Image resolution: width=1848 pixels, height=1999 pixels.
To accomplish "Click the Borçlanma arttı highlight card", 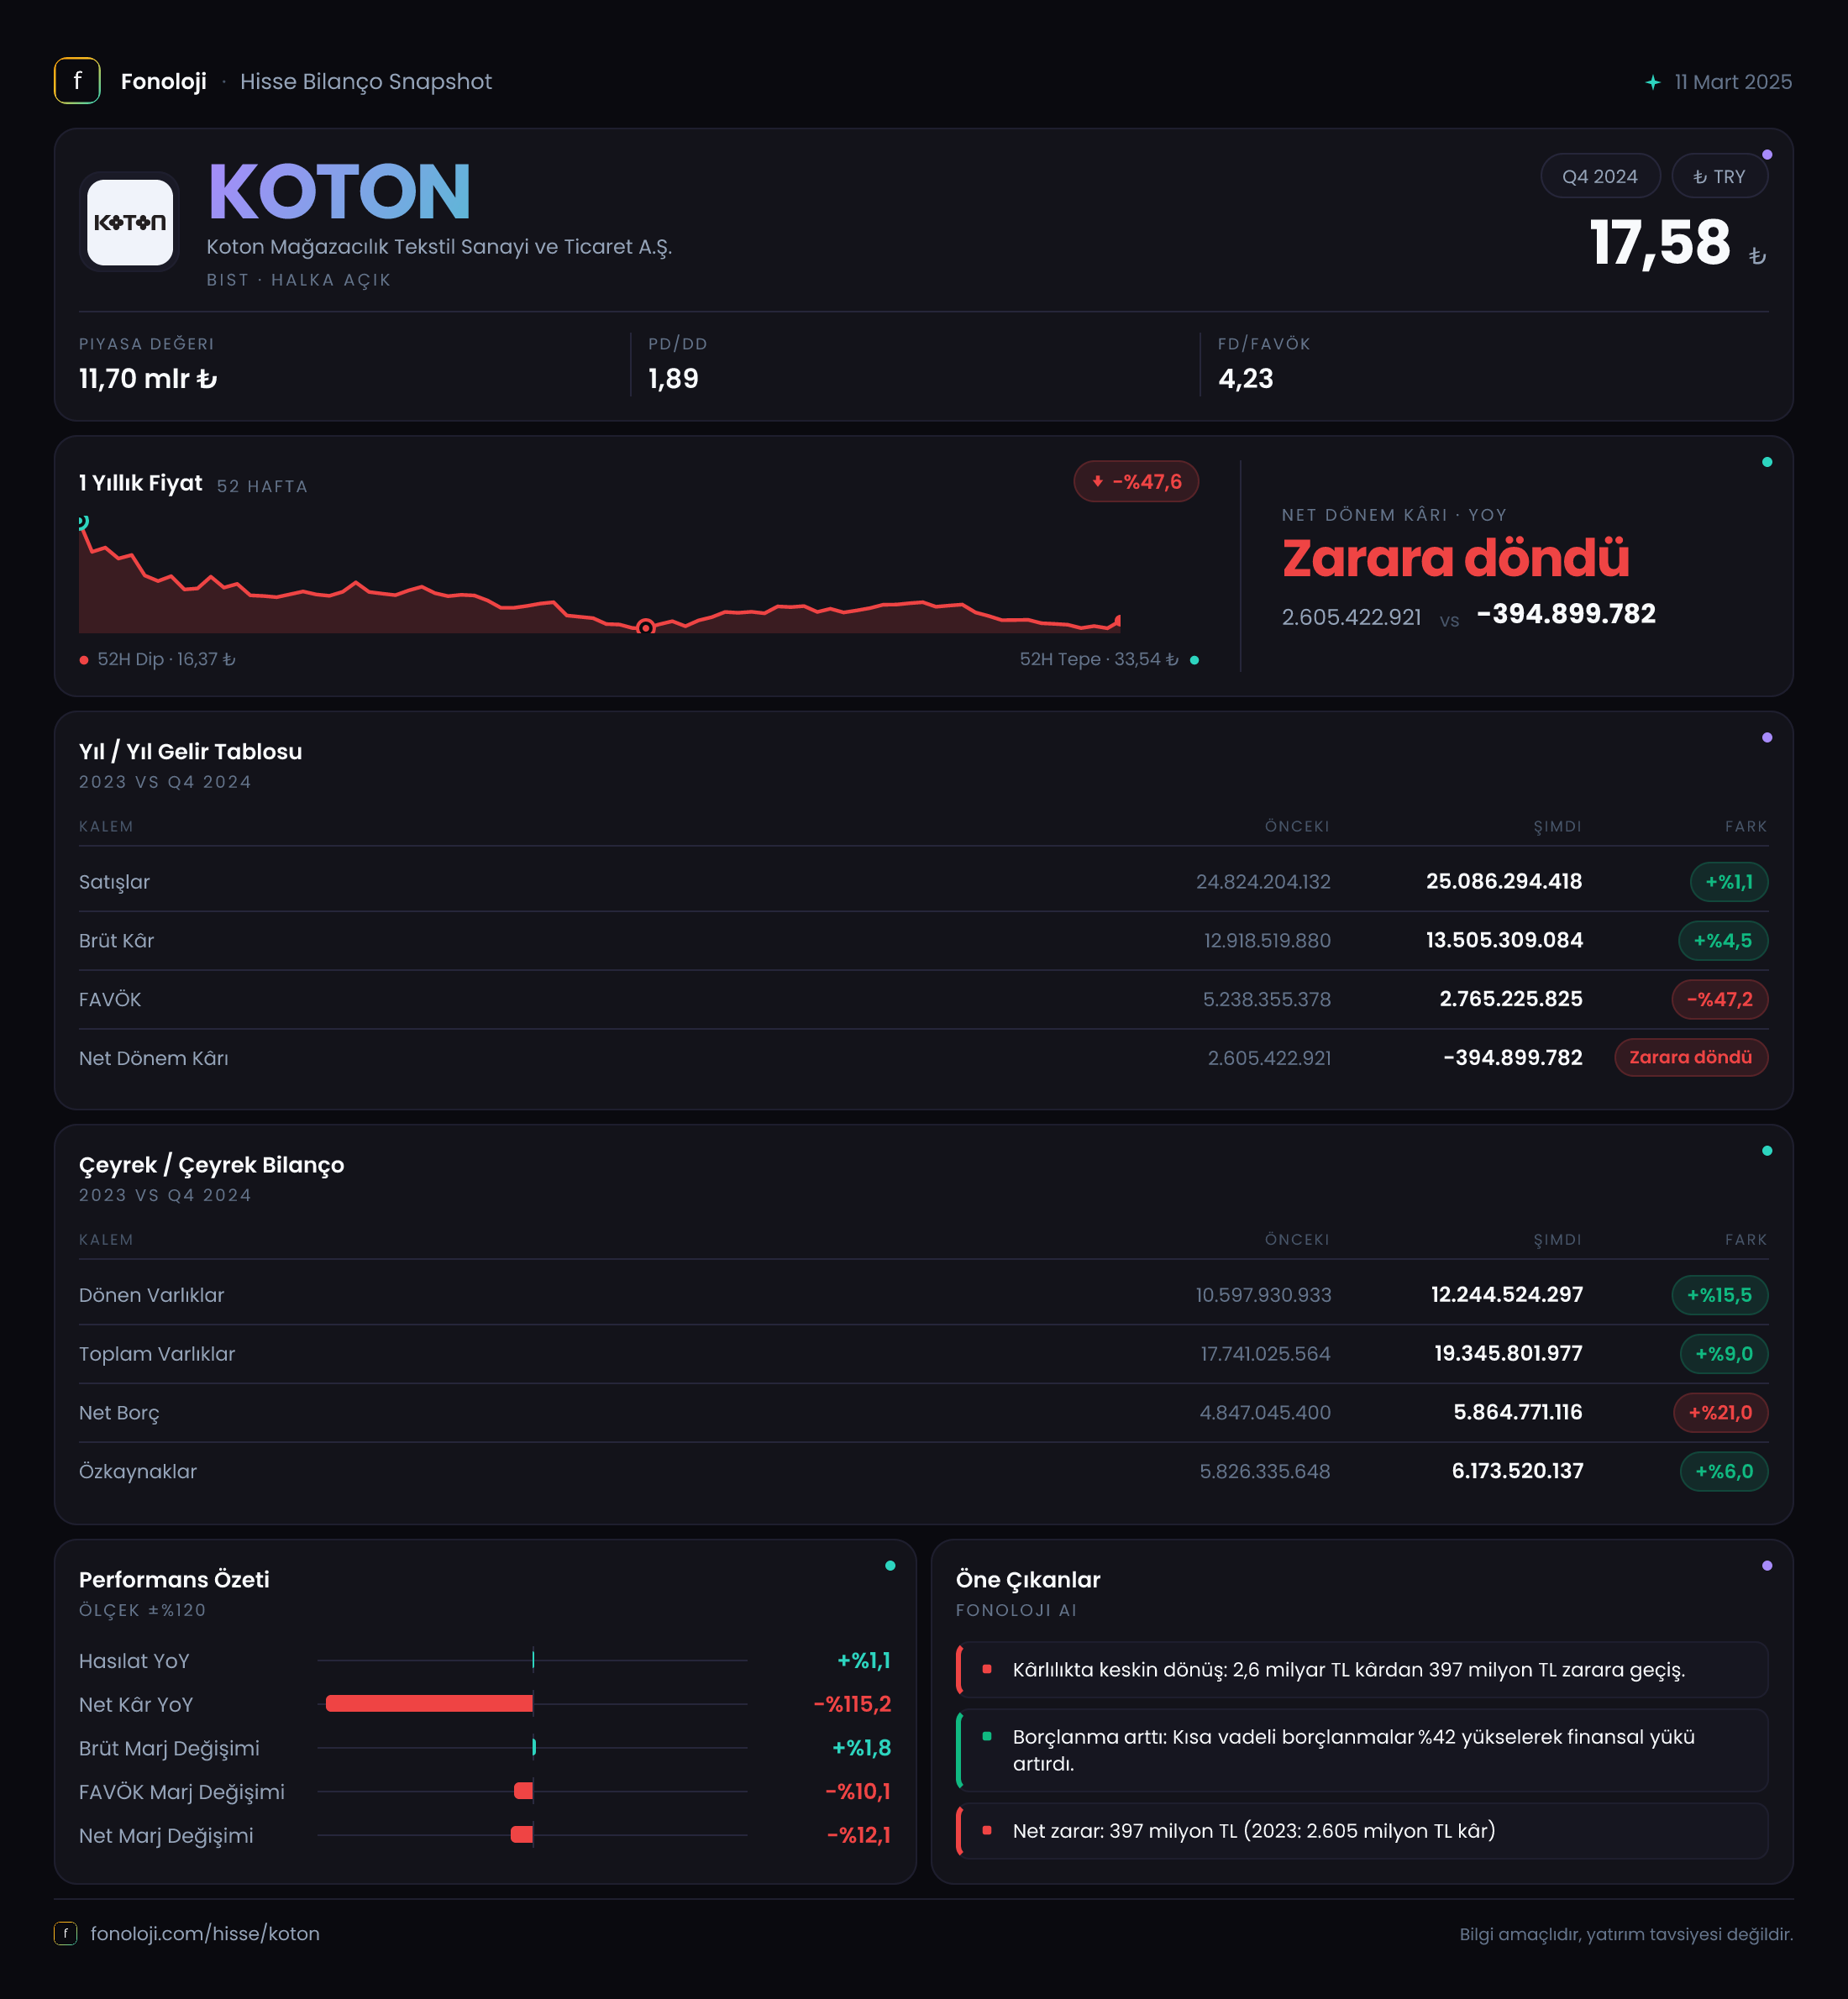I will (x=1362, y=1750).
